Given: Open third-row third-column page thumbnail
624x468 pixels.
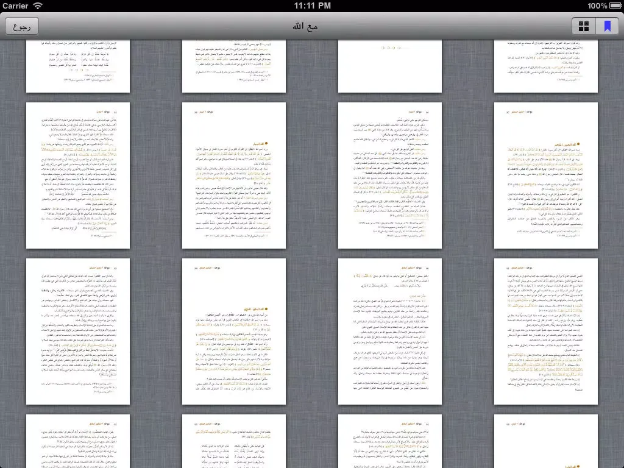Looking at the screenshot, I should [390, 331].
